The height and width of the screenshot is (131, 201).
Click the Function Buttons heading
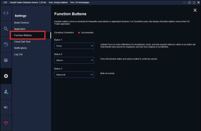tap(70, 14)
